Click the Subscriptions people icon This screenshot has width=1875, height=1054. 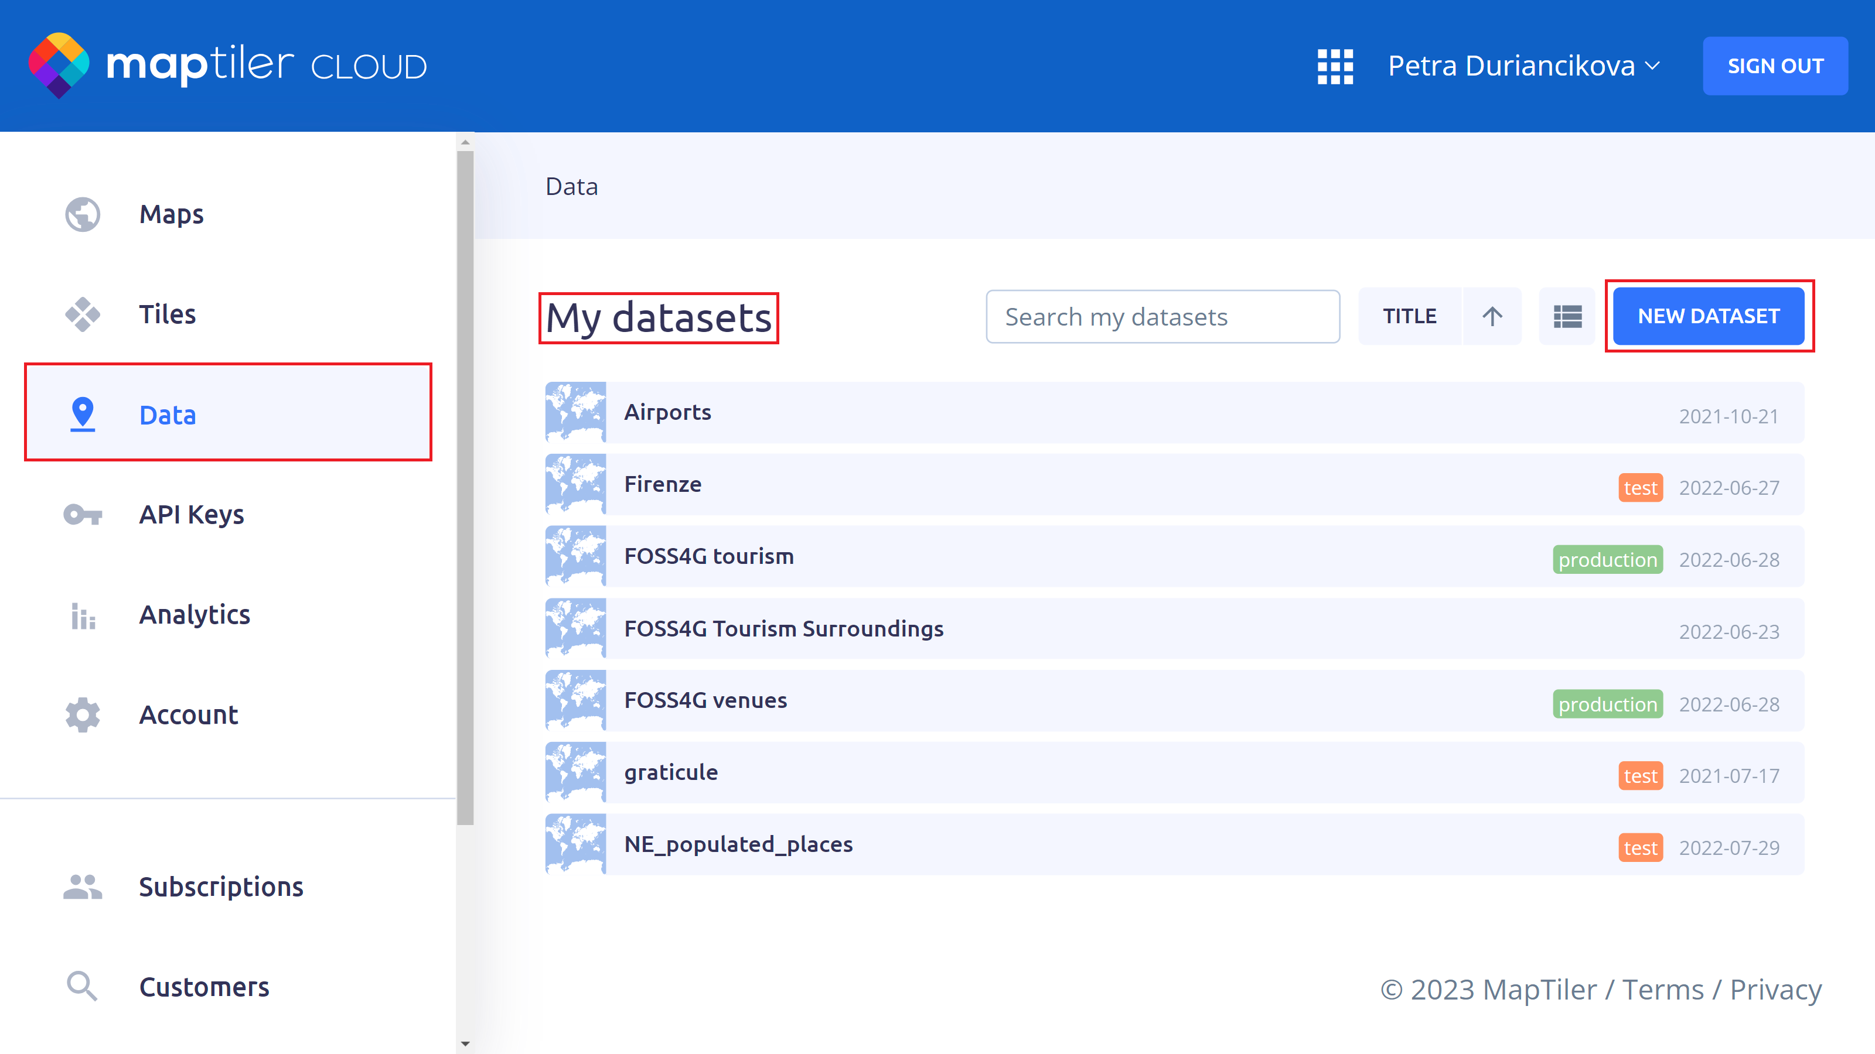(x=82, y=887)
